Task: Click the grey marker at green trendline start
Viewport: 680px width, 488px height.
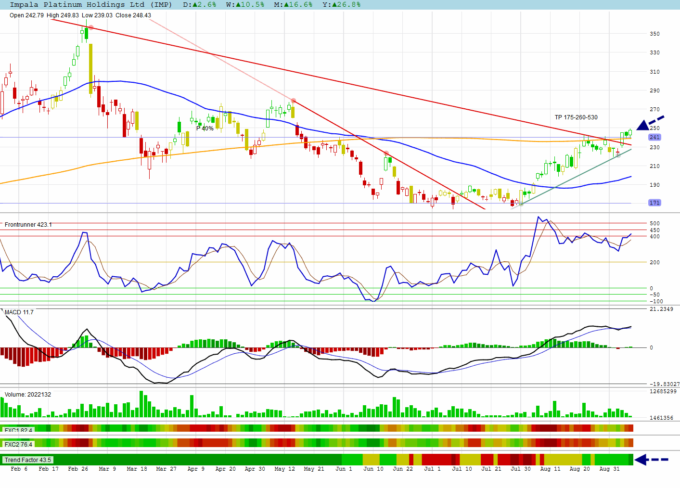Action: click(x=521, y=204)
